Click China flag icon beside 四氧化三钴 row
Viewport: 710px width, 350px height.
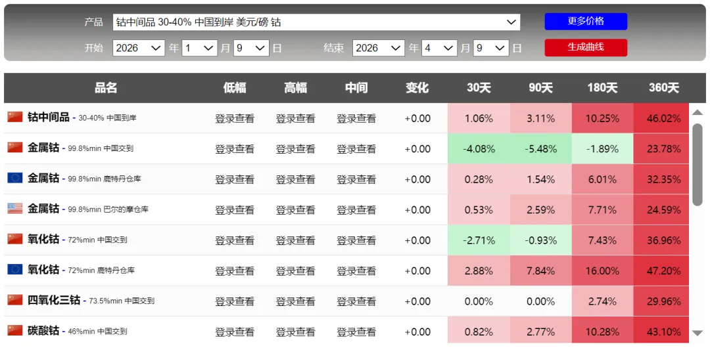[15, 300]
